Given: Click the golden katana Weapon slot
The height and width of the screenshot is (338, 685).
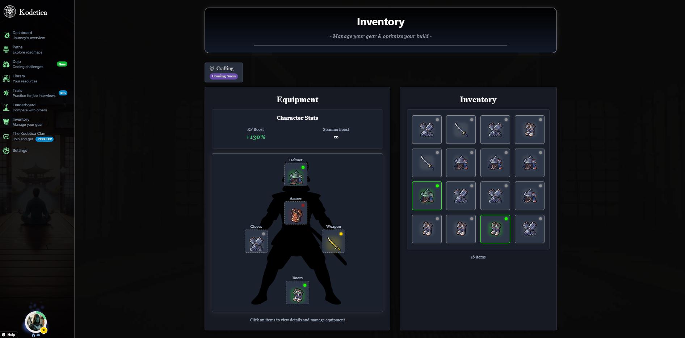Looking at the screenshot, I should [333, 241].
